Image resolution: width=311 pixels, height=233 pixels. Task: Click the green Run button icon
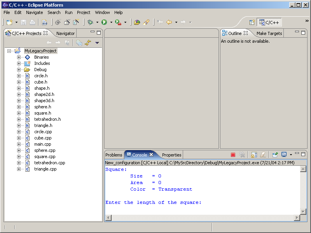click(x=104, y=23)
